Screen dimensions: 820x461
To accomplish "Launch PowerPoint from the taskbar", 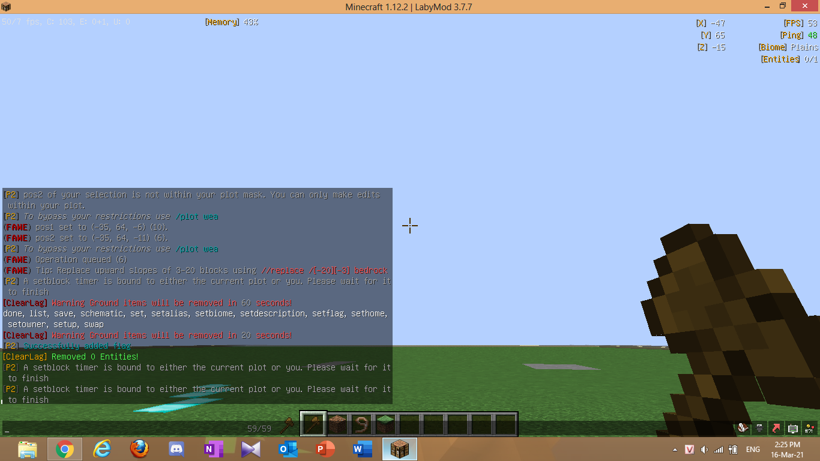I will click(325, 449).
